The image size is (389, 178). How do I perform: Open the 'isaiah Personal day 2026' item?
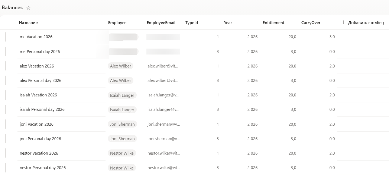[42, 109]
